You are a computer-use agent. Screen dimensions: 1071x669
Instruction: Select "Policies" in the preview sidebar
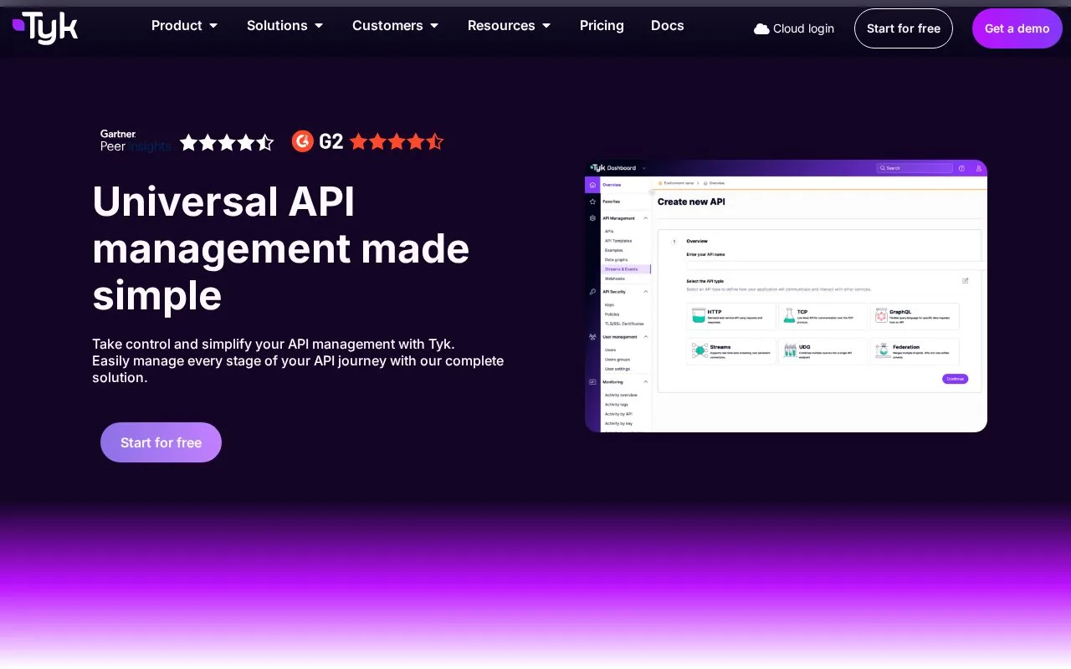point(612,314)
